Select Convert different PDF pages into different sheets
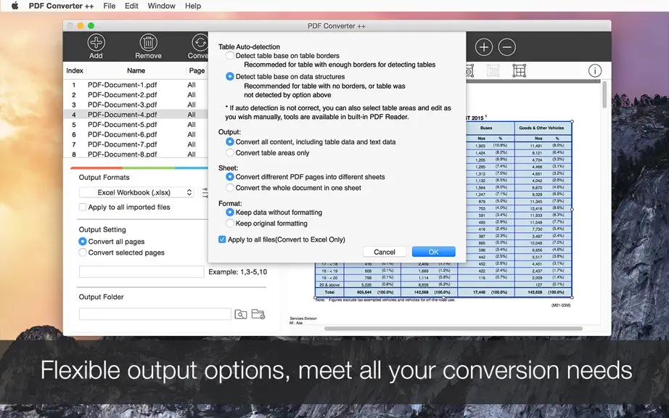 tap(230, 176)
